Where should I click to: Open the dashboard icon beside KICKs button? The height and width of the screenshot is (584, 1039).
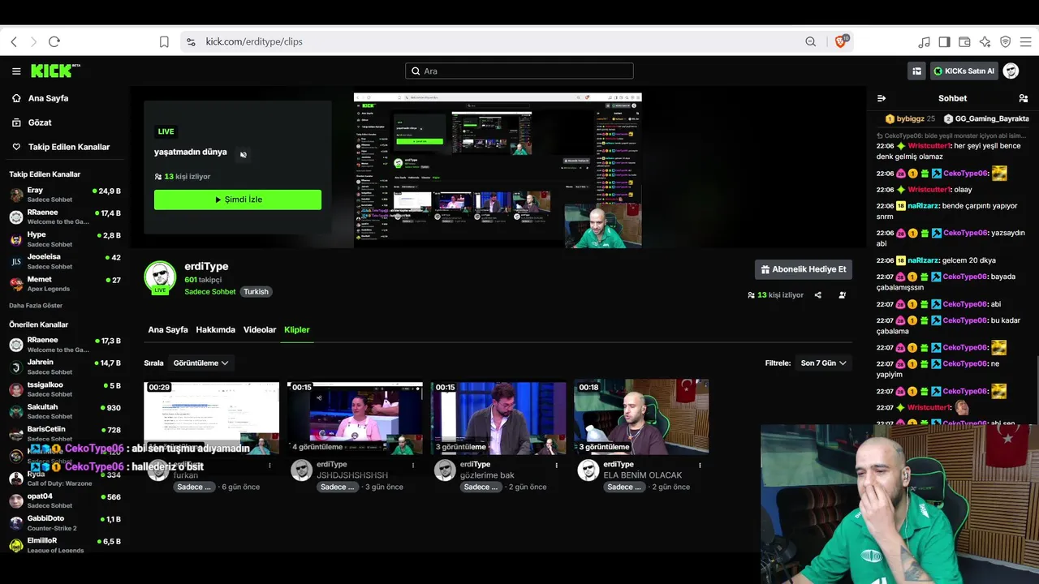tap(917, 71)
